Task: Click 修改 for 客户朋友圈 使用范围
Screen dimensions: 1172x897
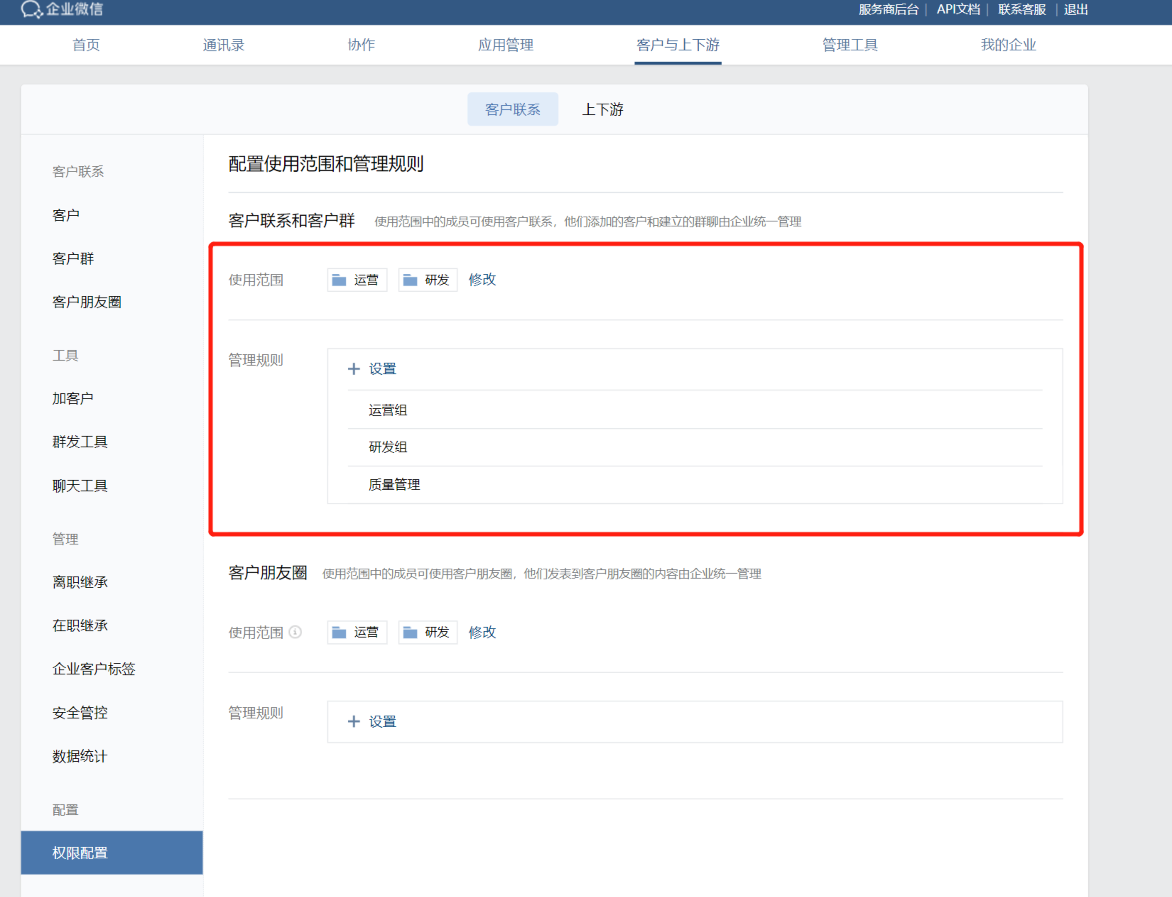Action: 482,632
